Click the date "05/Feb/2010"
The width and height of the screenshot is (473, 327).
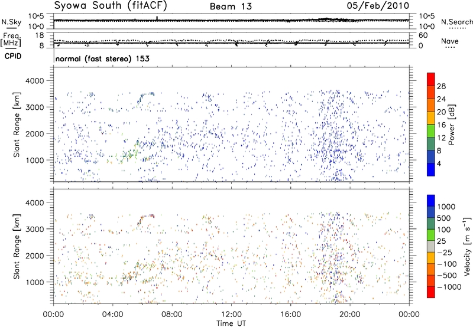point(378,6)
